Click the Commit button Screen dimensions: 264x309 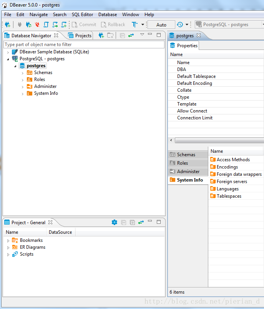(84, 25)
